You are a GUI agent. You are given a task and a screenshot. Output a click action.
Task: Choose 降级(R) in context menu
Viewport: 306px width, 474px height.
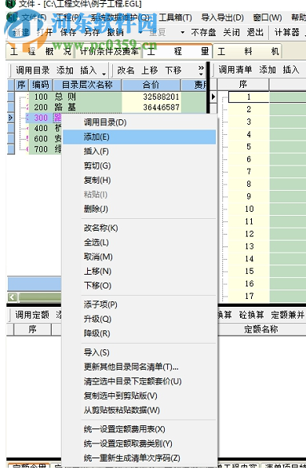(97, 334)
